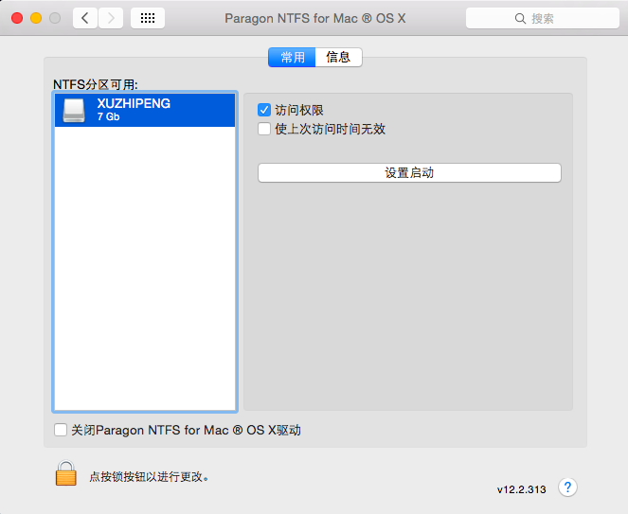Close the window with the red button
The image size is (628, 514).
17,18
